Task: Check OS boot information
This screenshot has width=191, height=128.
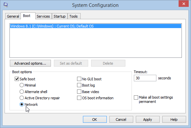Action: [x=79, y=98]
